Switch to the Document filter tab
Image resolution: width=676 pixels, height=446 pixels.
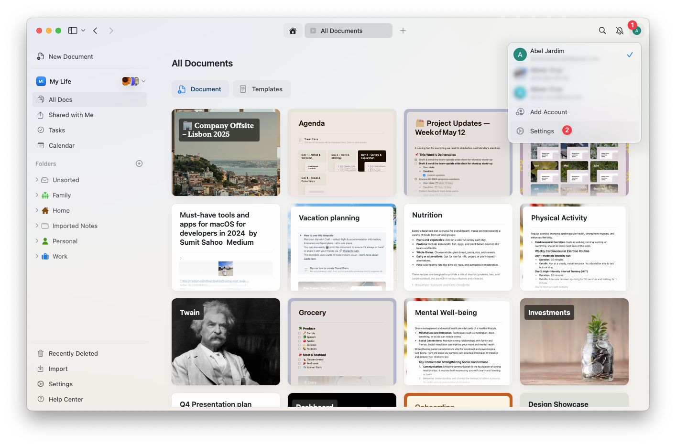tap(200, 89)
